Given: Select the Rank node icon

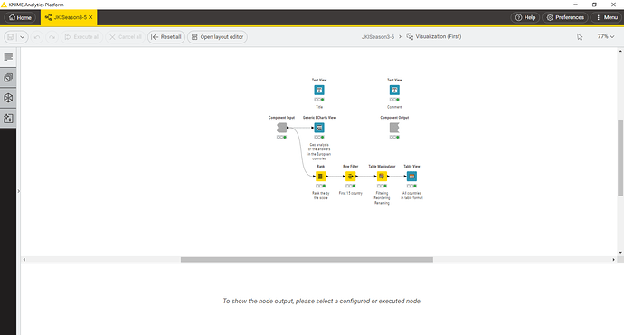Looking at the screenshot, I should pyautogui.click(x=321, y=176).
